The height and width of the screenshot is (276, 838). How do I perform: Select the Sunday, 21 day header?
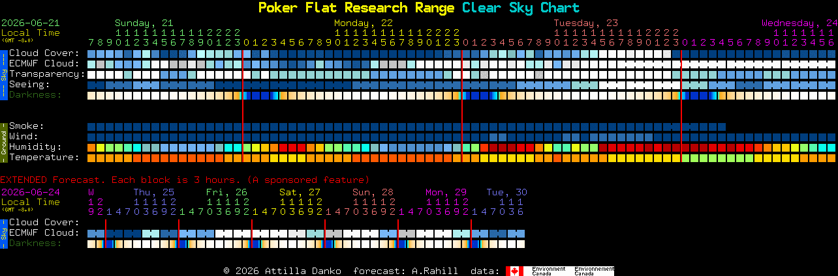(144, 23)
